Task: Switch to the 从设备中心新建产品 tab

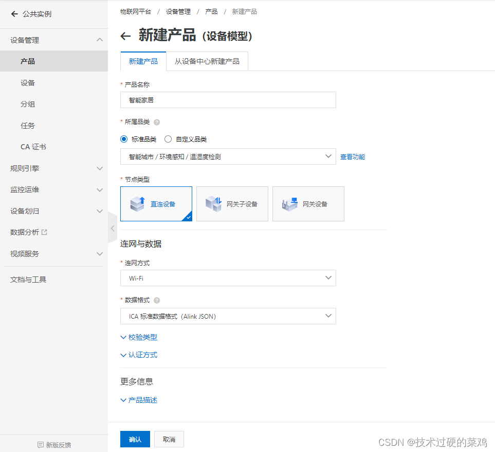Action: click(207, 61)
